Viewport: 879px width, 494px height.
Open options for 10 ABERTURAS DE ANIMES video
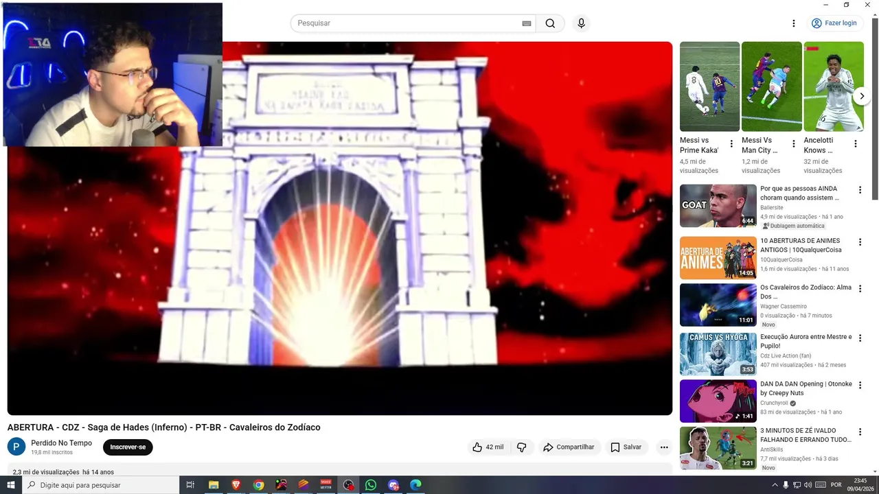point(860,242)
